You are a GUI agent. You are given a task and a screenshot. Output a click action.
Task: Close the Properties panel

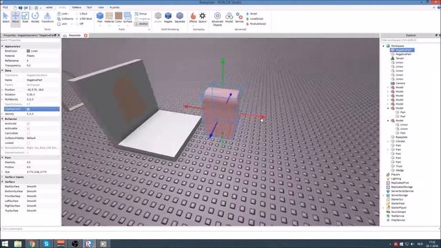point(59,35)
